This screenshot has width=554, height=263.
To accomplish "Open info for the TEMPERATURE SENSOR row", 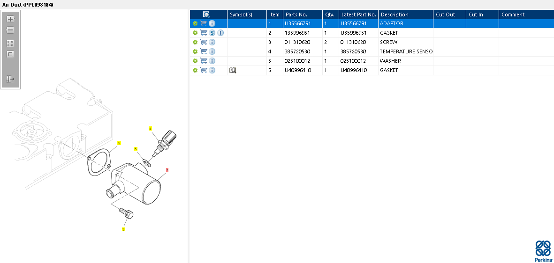I will pyautogui.click(x=212, y=51).
